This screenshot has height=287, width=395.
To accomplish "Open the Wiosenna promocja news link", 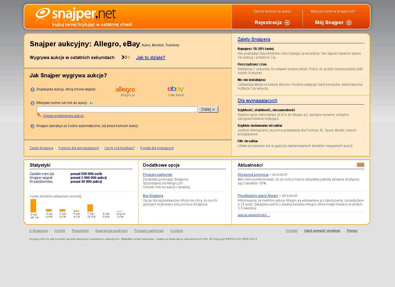I will [253, 175].
